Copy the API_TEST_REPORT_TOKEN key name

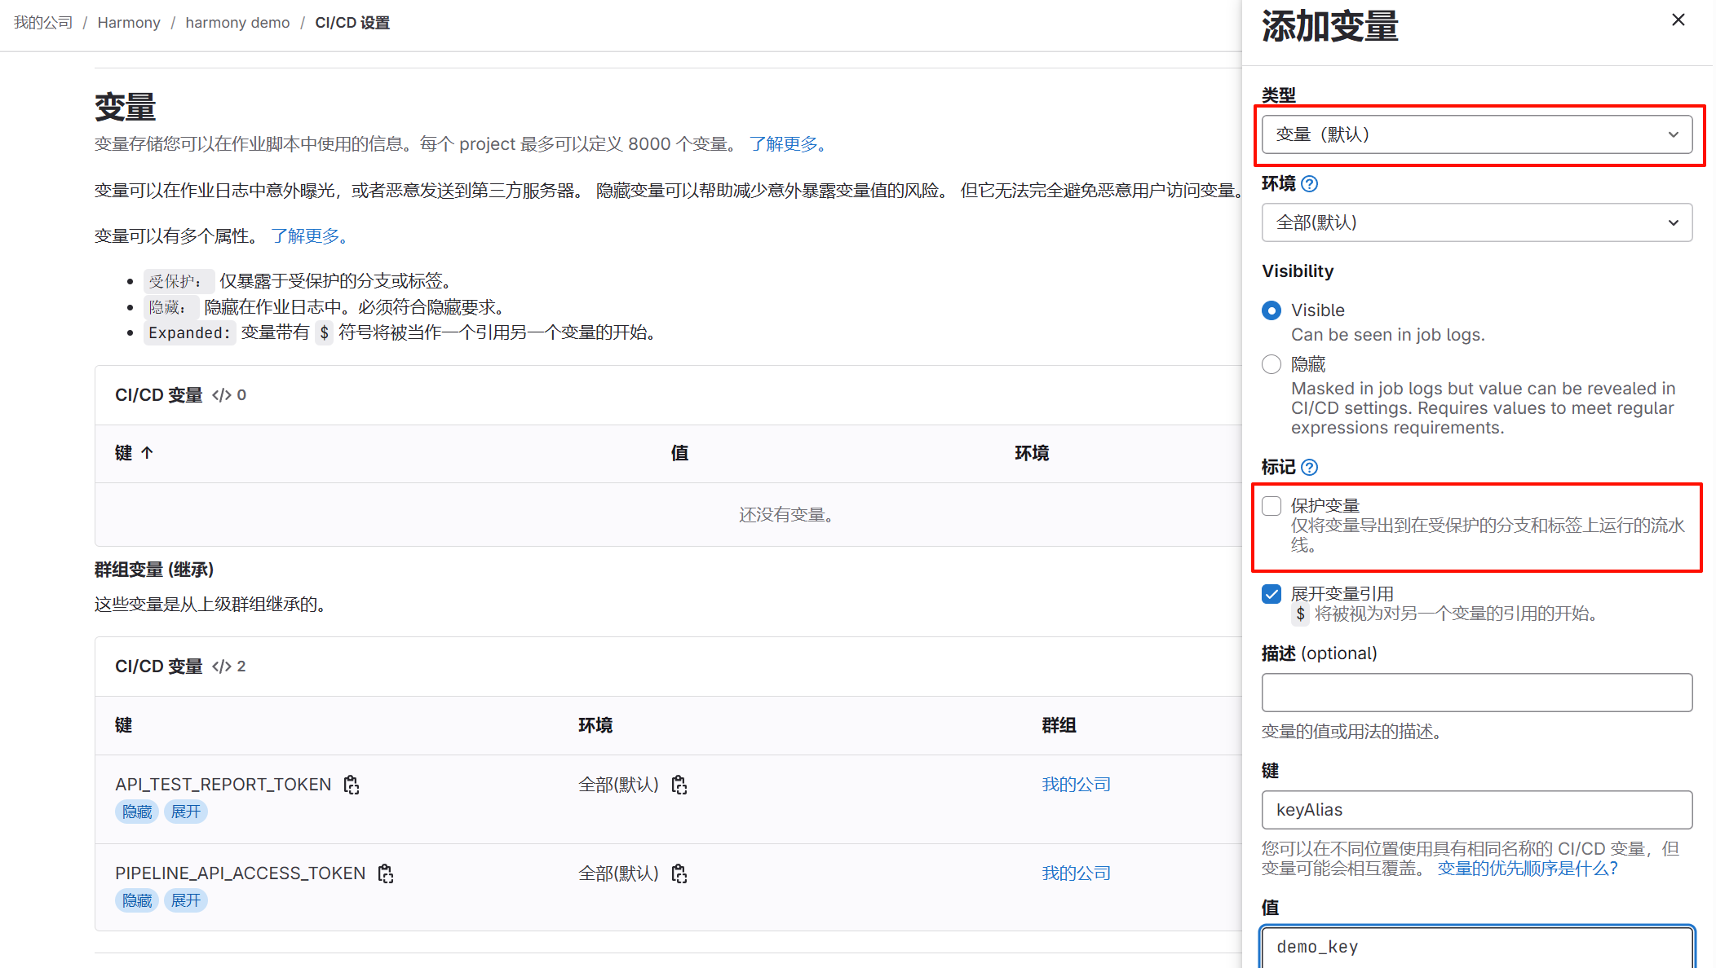click(x=352, y=785)
